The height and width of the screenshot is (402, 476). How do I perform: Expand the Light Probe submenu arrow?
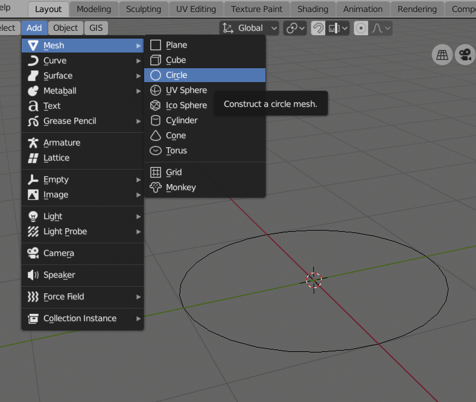[x=138, y=232]
